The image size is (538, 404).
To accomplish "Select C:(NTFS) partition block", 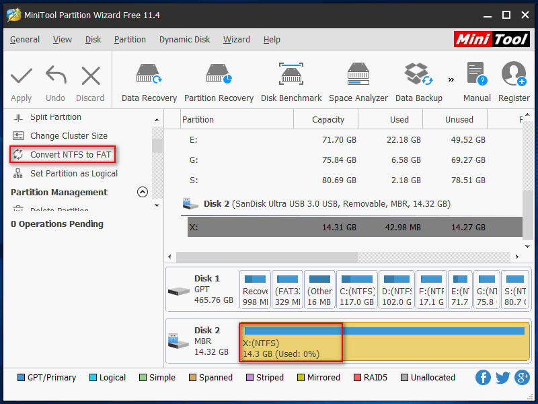I will 357,290.
